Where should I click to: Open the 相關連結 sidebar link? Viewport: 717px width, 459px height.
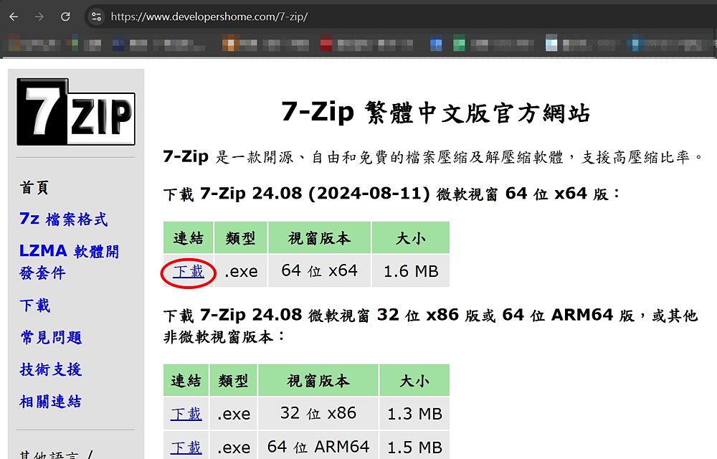[51, 402]
